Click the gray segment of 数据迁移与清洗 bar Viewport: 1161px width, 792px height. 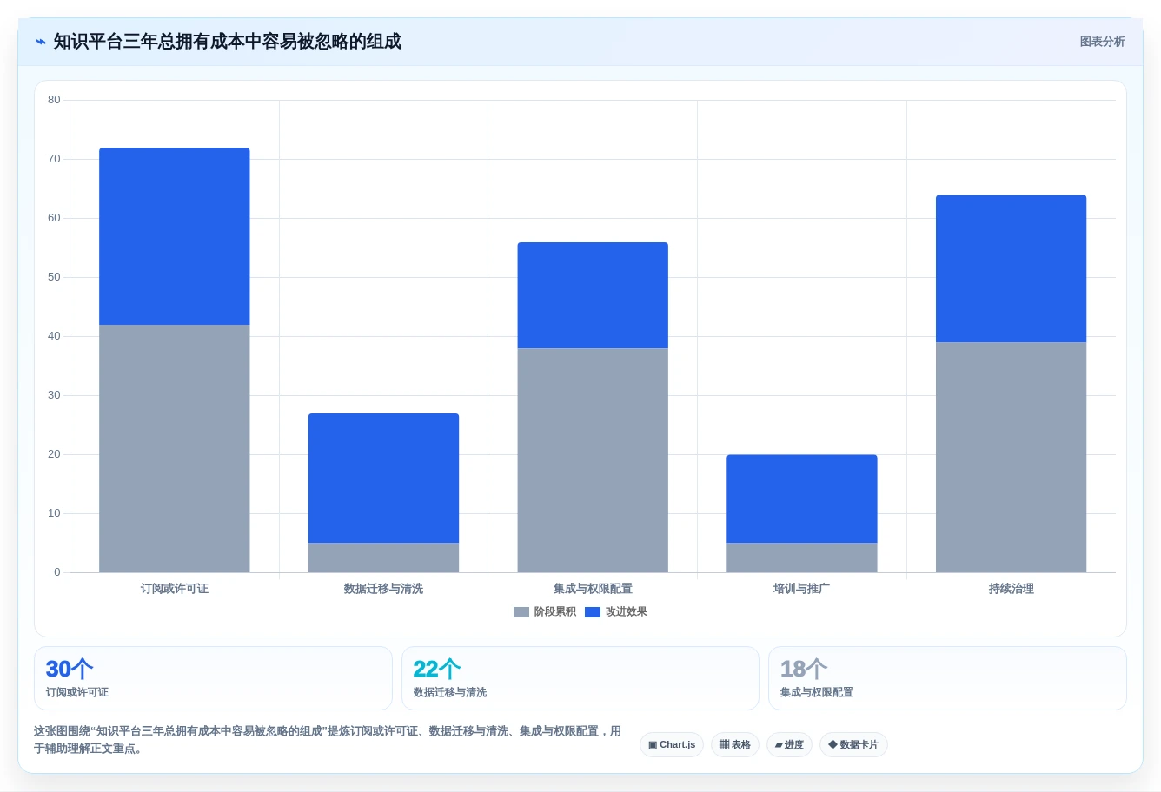click(x=383, y=558)
